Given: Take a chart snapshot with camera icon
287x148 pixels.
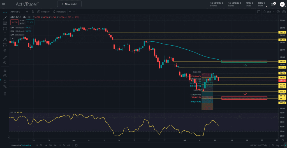Looking at the screenshot, I should (284, 12).
